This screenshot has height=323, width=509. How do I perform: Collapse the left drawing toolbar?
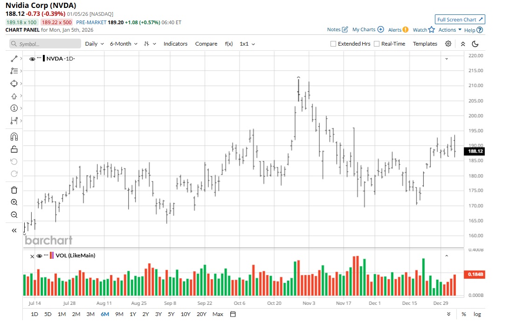pos(14,230)
